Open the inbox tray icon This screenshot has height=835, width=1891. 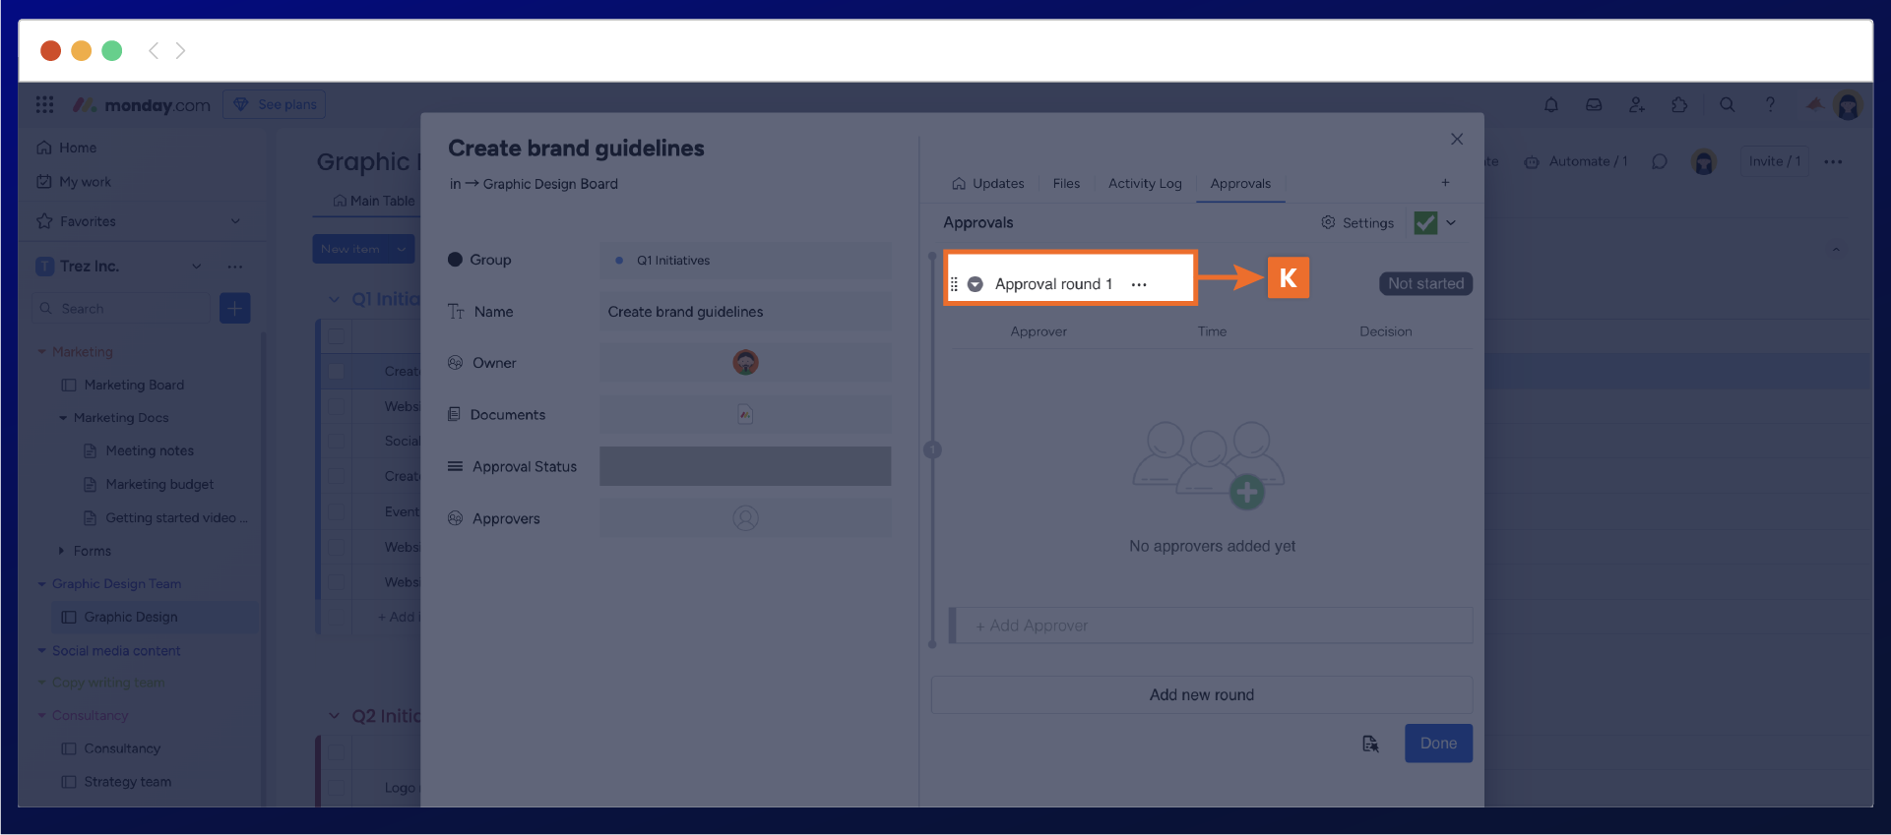tap(1594, 105)
